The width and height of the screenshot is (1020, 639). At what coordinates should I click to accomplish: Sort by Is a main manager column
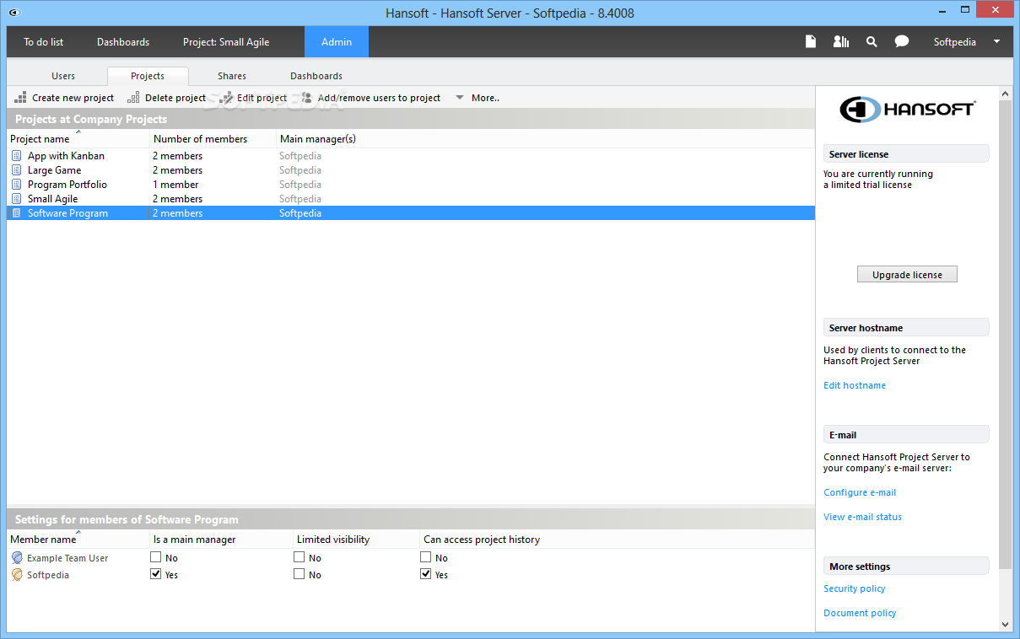coord(221,539)
